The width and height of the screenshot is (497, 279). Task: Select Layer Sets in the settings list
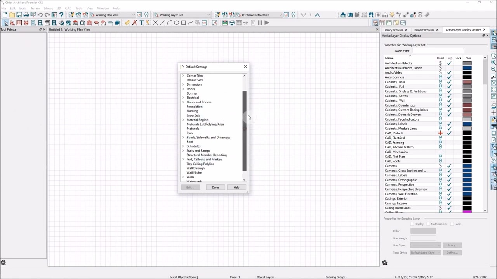(193, 115)
